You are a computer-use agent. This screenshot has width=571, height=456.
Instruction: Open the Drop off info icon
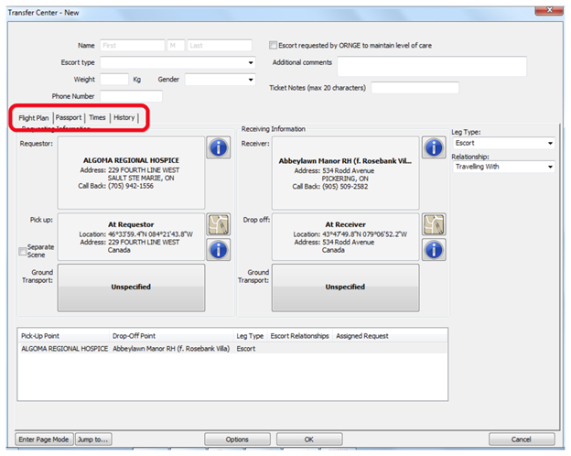pos(434,250)
